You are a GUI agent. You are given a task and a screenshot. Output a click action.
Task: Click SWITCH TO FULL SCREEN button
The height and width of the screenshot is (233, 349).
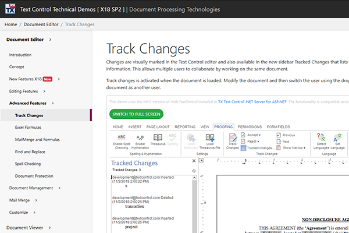click(136, 114)
